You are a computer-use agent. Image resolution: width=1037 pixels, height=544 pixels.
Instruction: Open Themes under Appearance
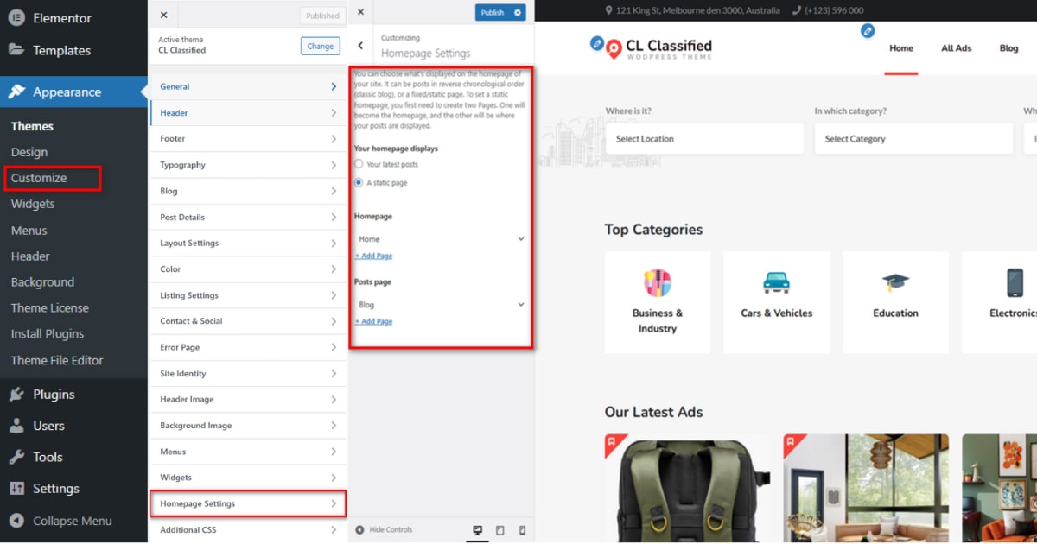(x=32, y=126)
